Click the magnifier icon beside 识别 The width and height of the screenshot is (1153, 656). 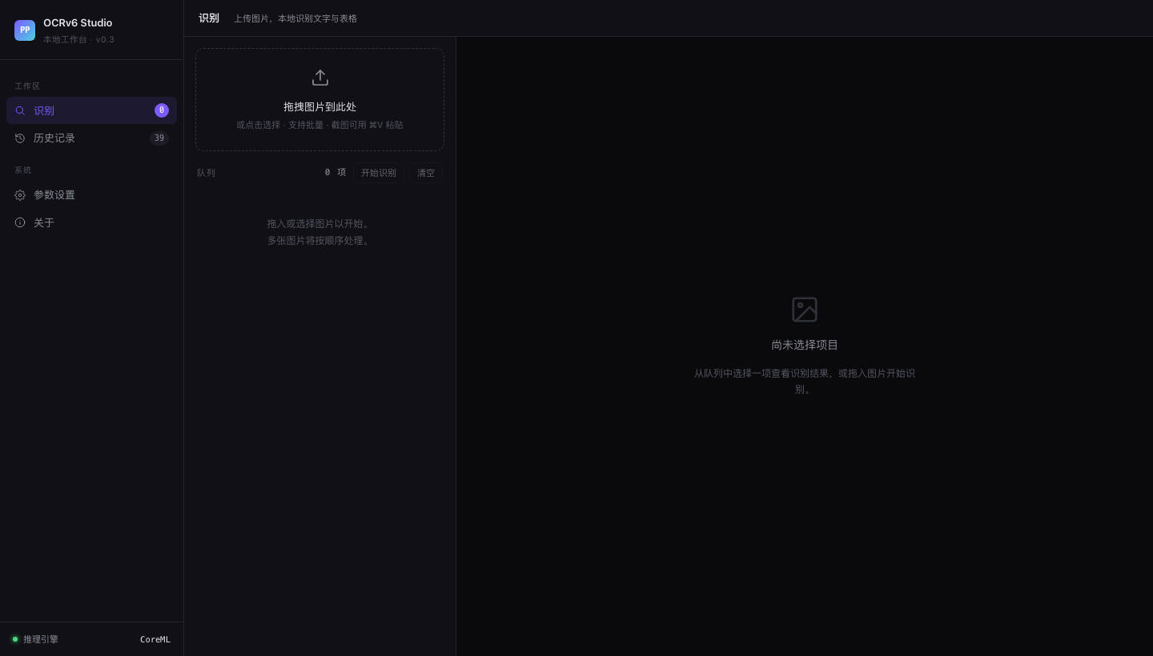tap(20, 110)
